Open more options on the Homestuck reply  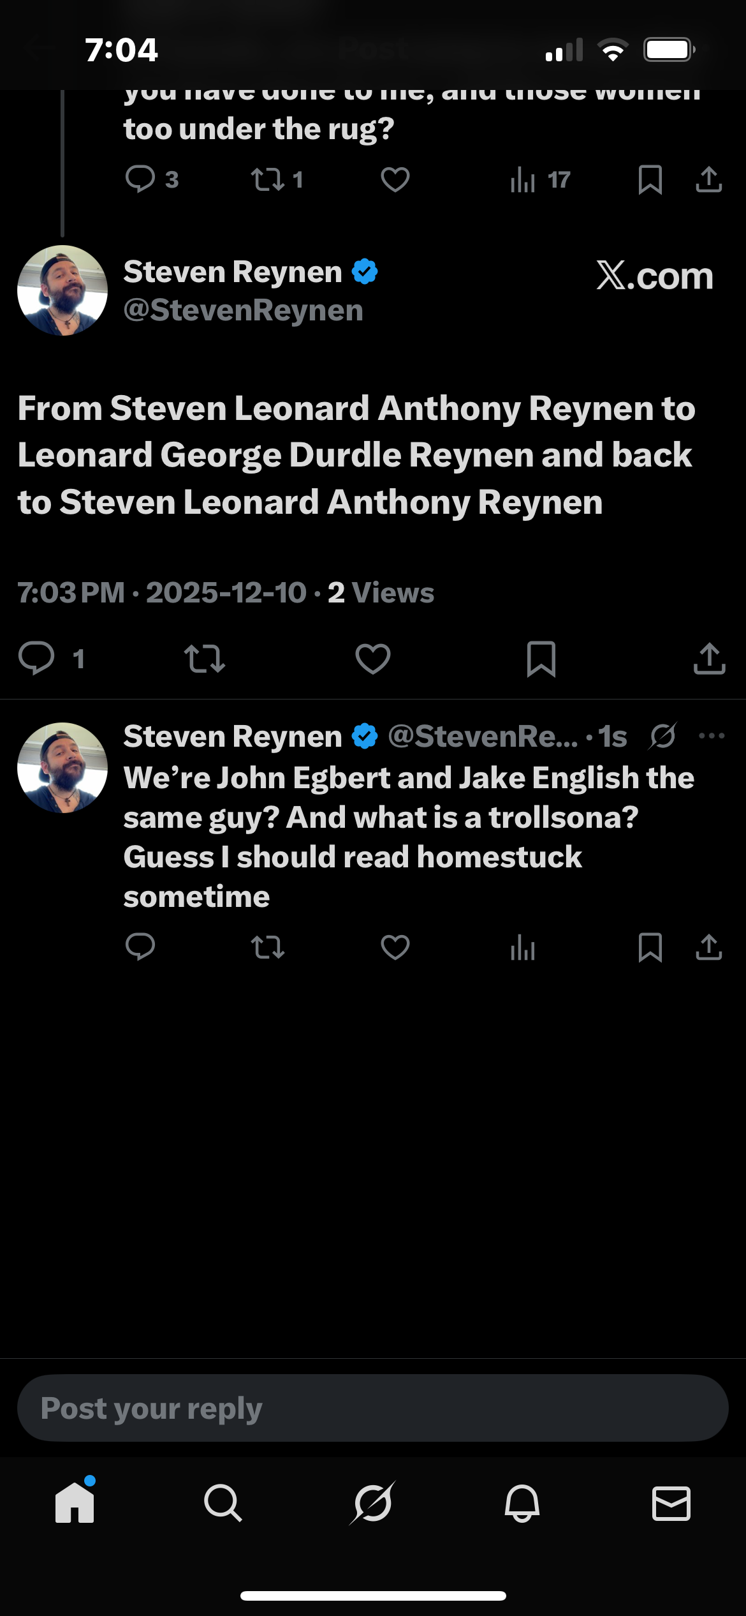click(712, 736)
